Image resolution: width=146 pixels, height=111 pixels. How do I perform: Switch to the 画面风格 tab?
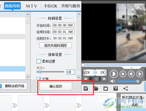(12, 6)
